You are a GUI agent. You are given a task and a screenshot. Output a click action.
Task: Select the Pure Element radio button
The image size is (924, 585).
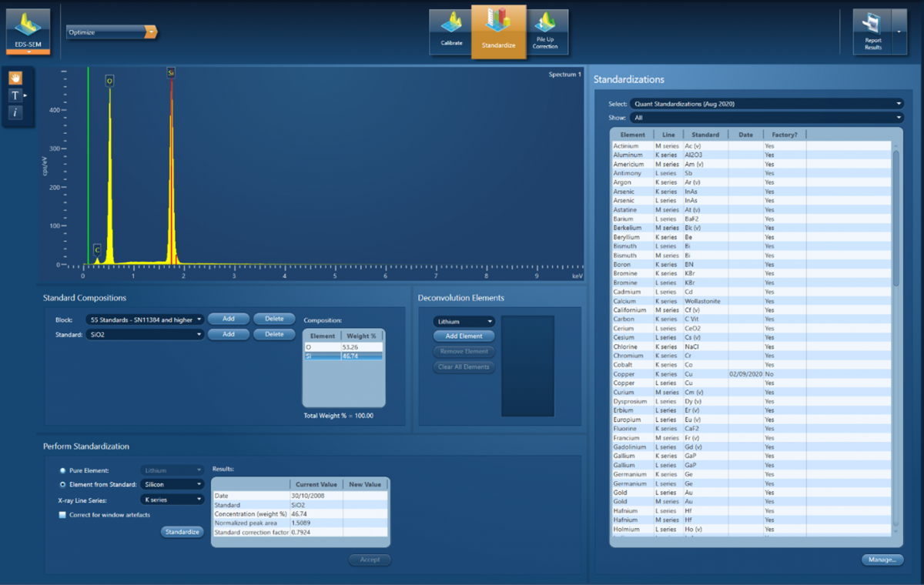click(x=62, y=470)
